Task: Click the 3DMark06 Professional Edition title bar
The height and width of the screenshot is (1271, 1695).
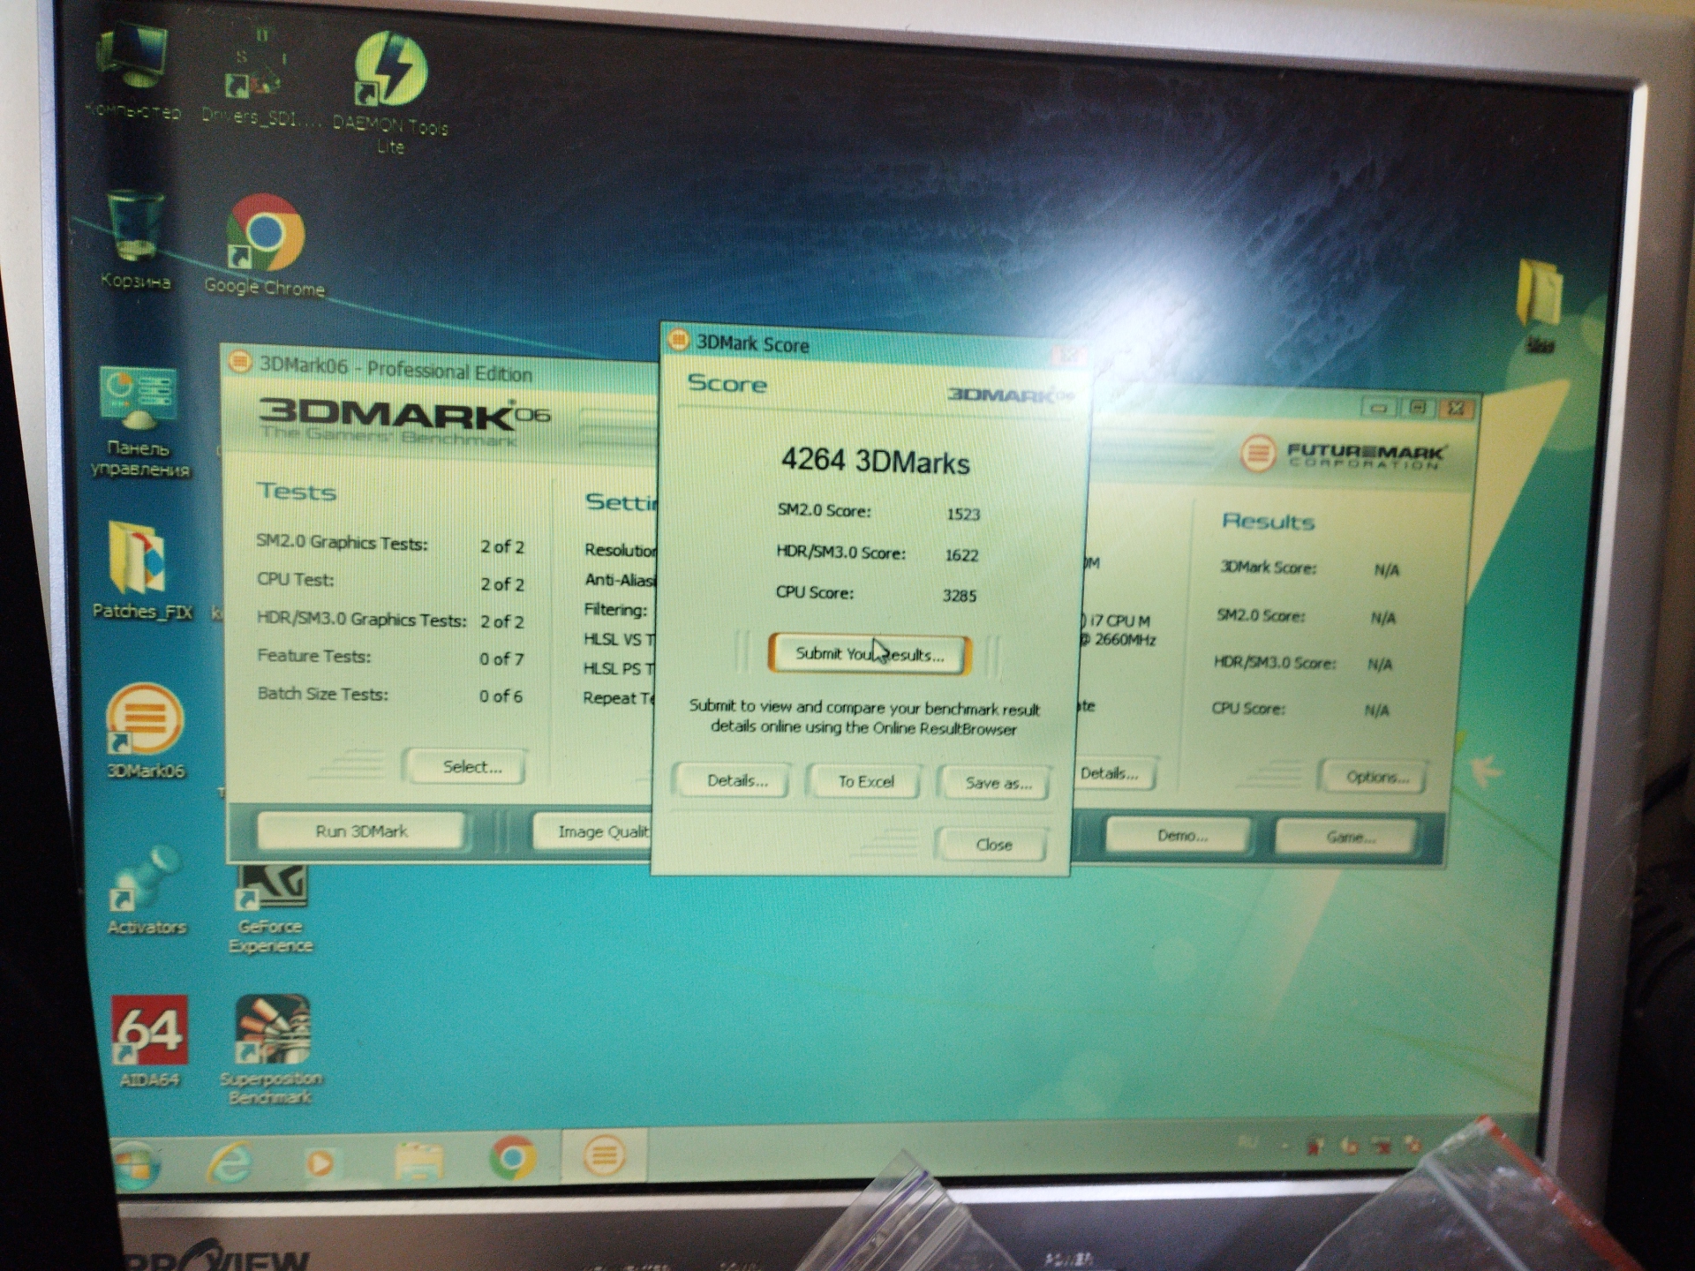Action: click(x=441, y=368)
